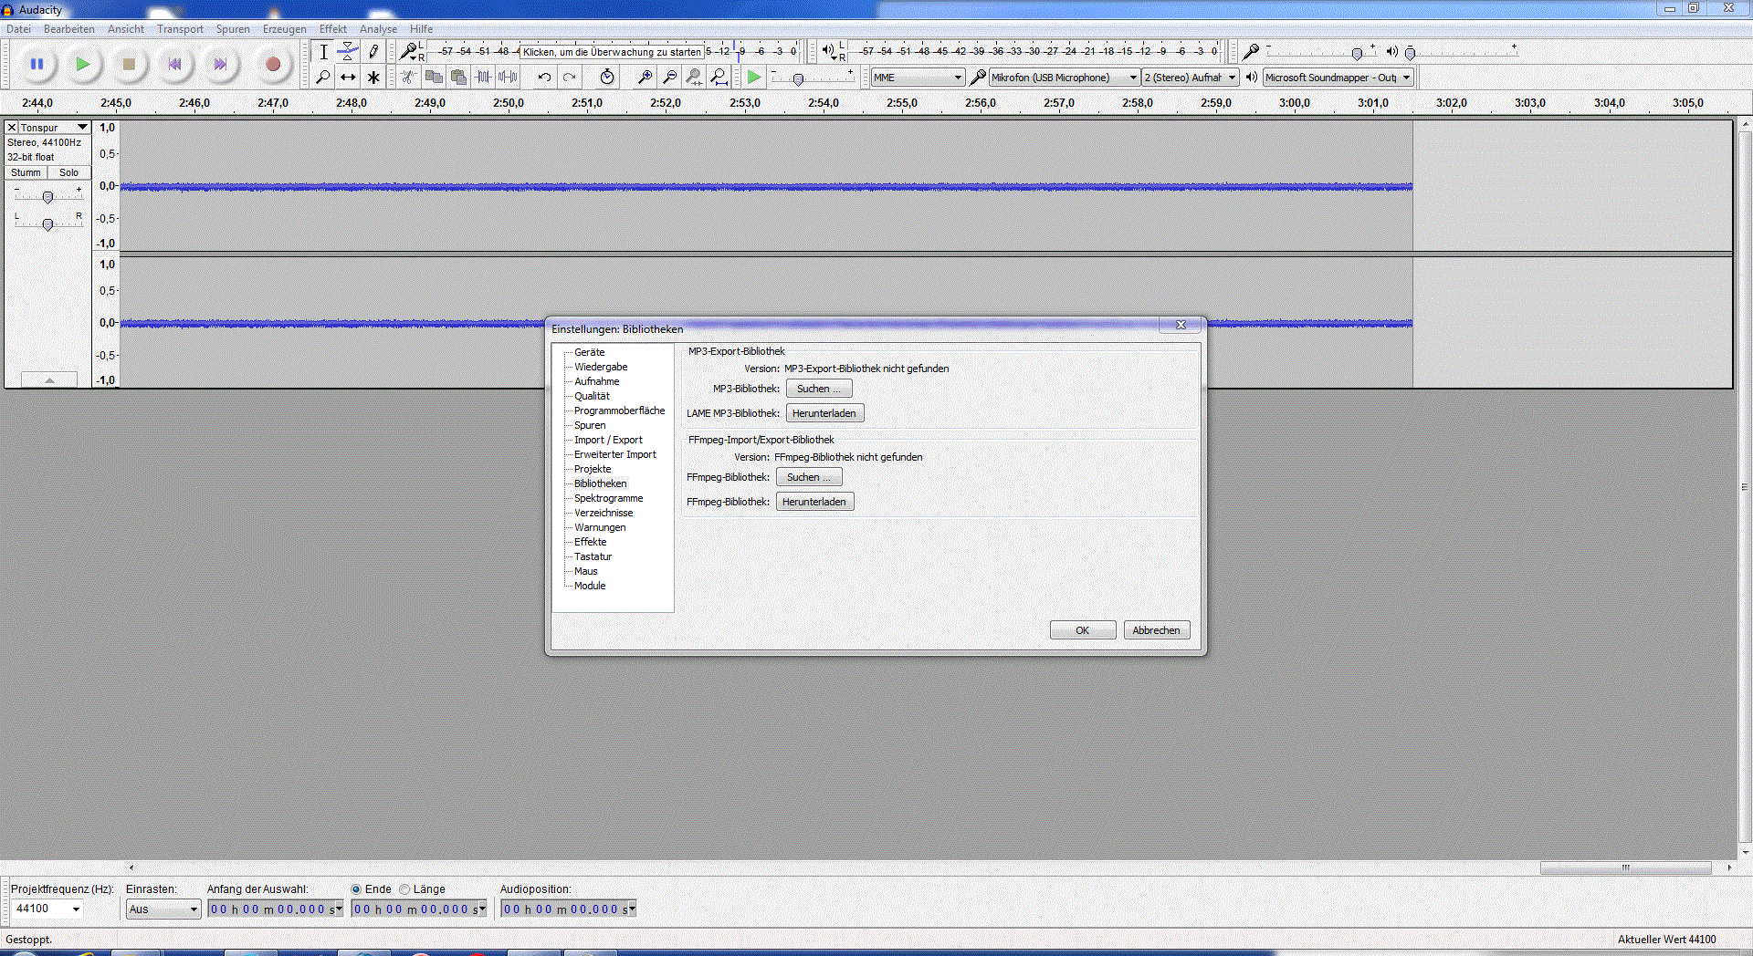Click Herunterladen for FFmpeg-Bibliothek
The width and height of the screenshot is (1753, 956).
pos(814,502)
